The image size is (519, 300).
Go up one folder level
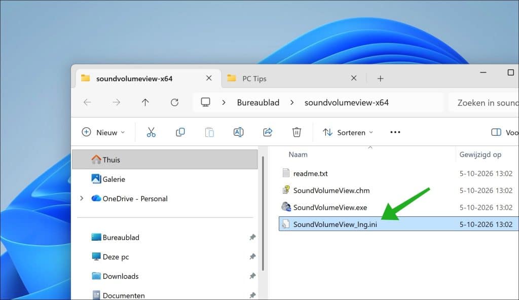click(x=145, y=102)
